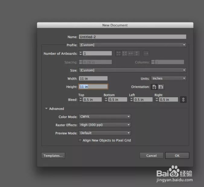The image size is (204, 187).
Task: Click the OK button
Action: pos(177,155)
